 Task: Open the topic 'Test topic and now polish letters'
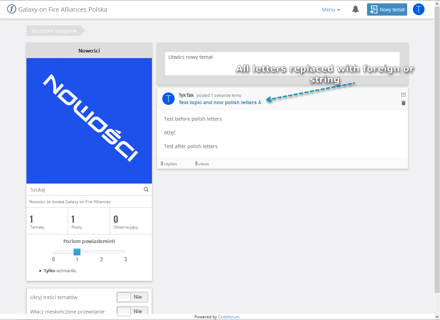(220, 102)
